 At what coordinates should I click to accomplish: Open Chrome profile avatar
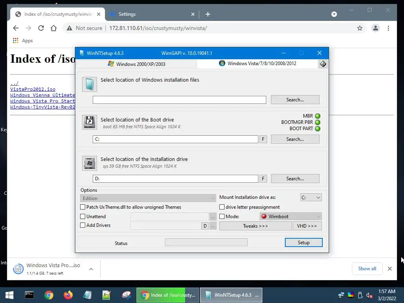(376, 28)
